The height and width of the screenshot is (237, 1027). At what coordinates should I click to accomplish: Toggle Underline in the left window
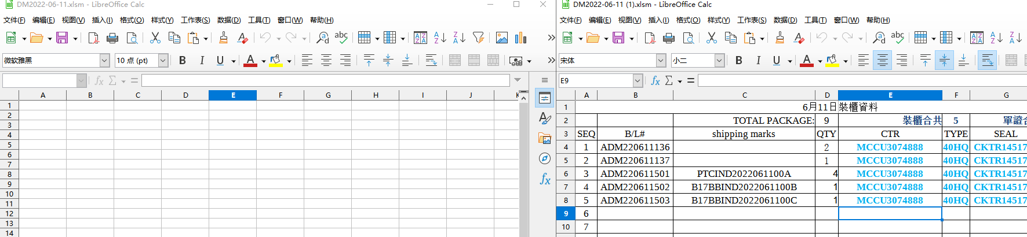[x=220, y=60]
